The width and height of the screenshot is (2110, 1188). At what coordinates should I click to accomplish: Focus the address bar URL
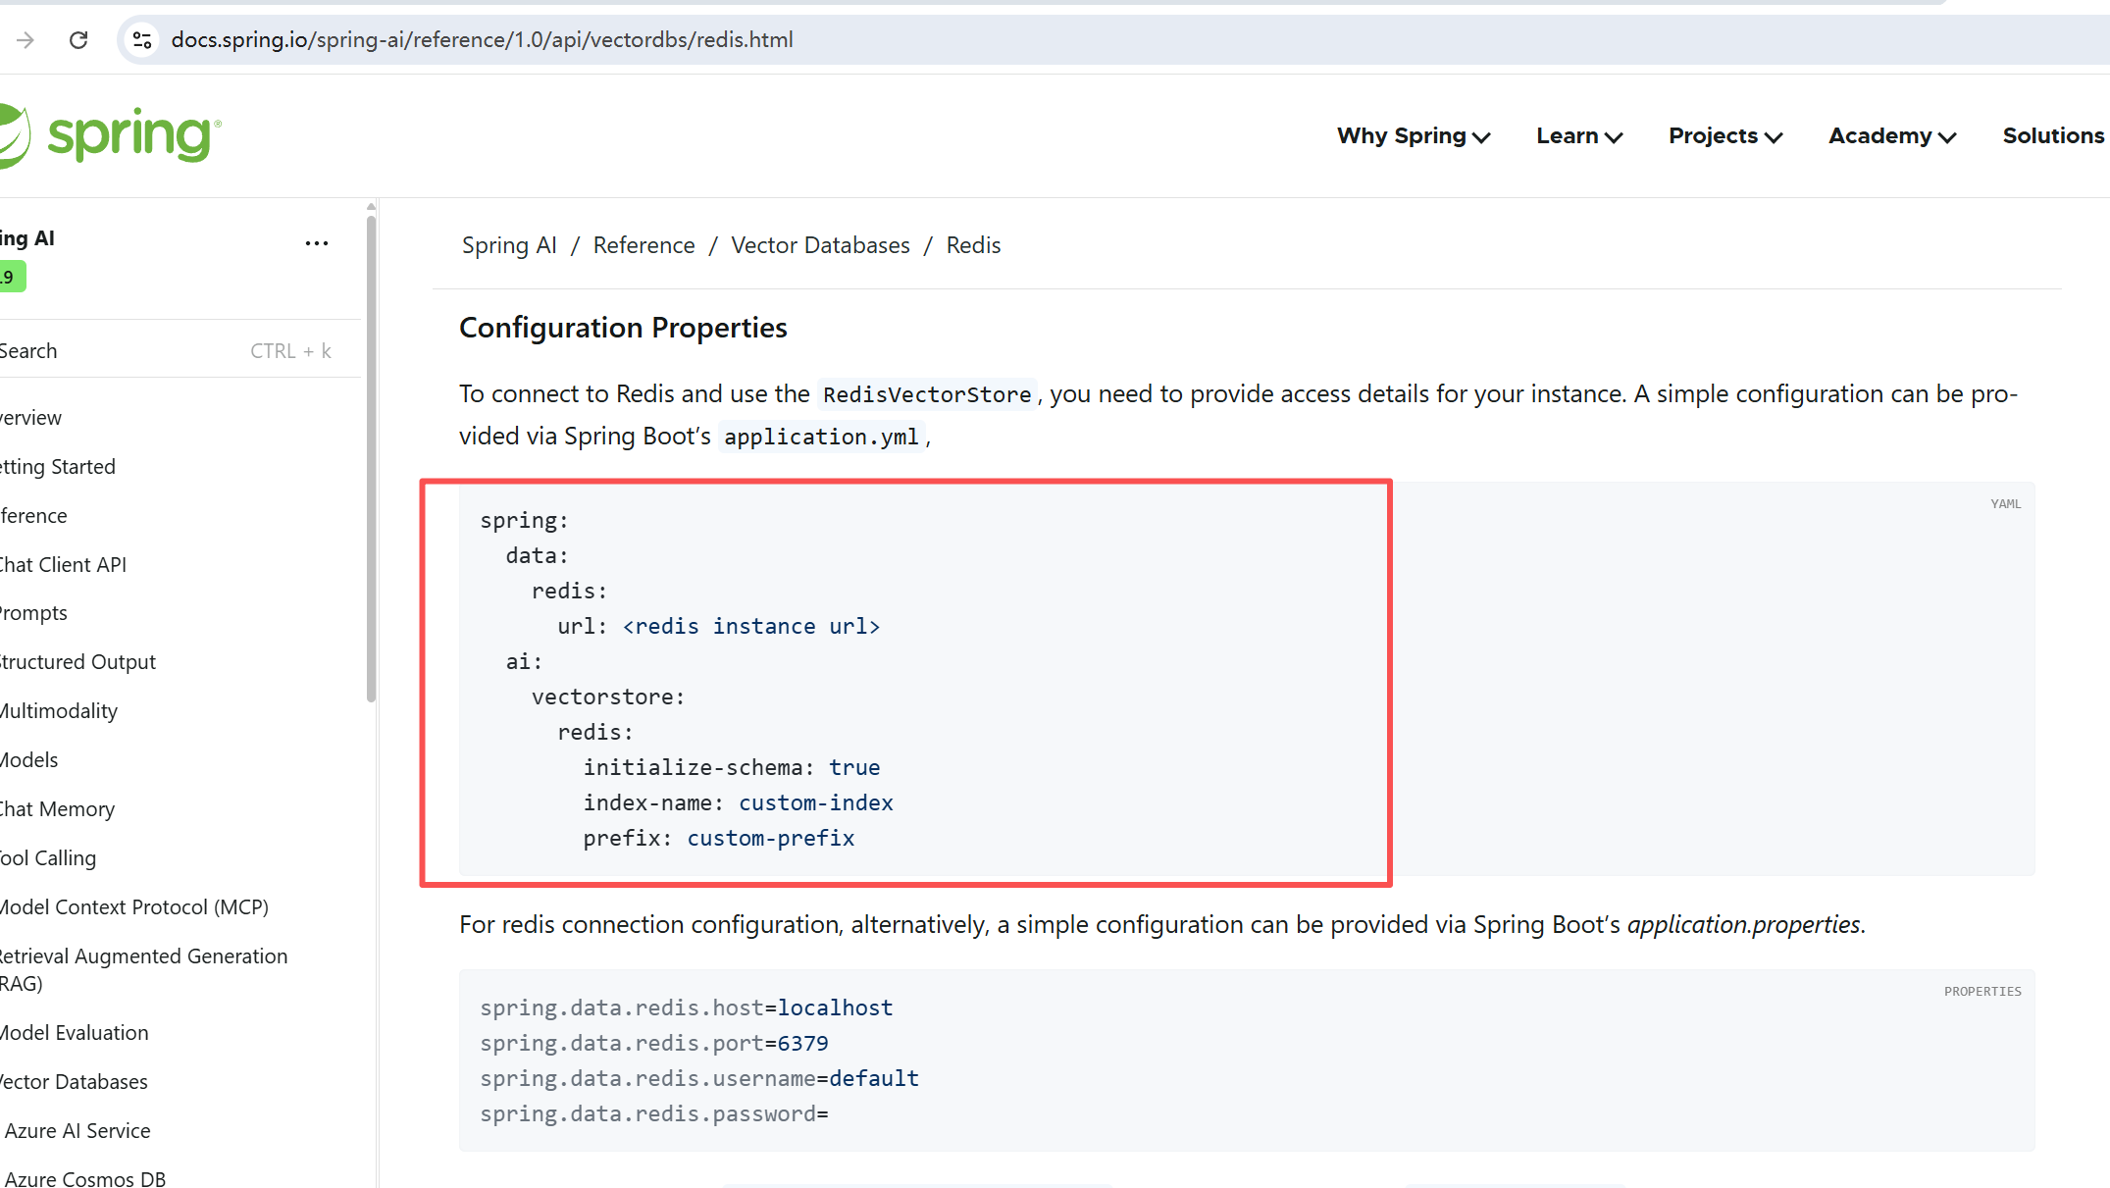click(482, 39)
